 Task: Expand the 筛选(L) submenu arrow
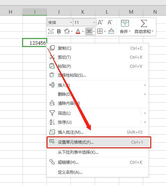[145, 113]
